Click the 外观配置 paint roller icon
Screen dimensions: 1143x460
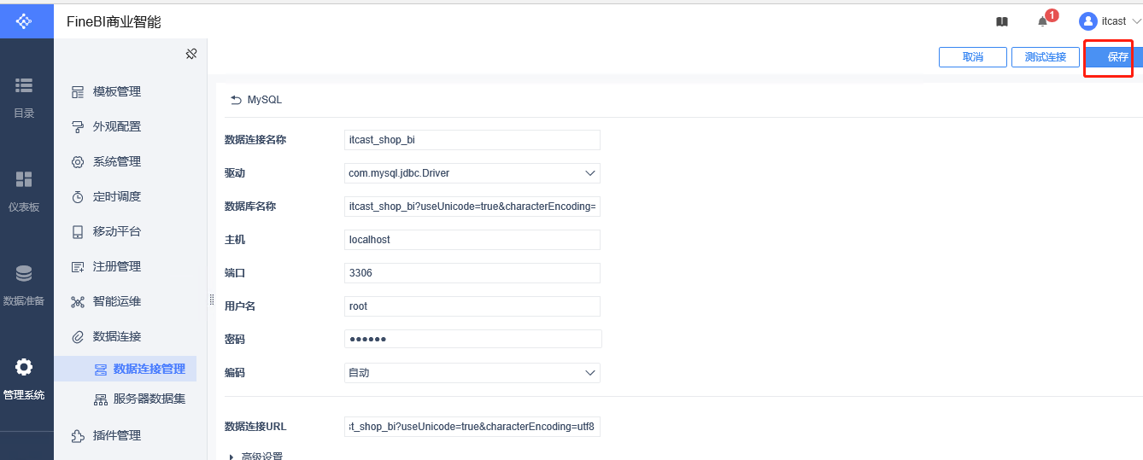(x=78, y=127)
